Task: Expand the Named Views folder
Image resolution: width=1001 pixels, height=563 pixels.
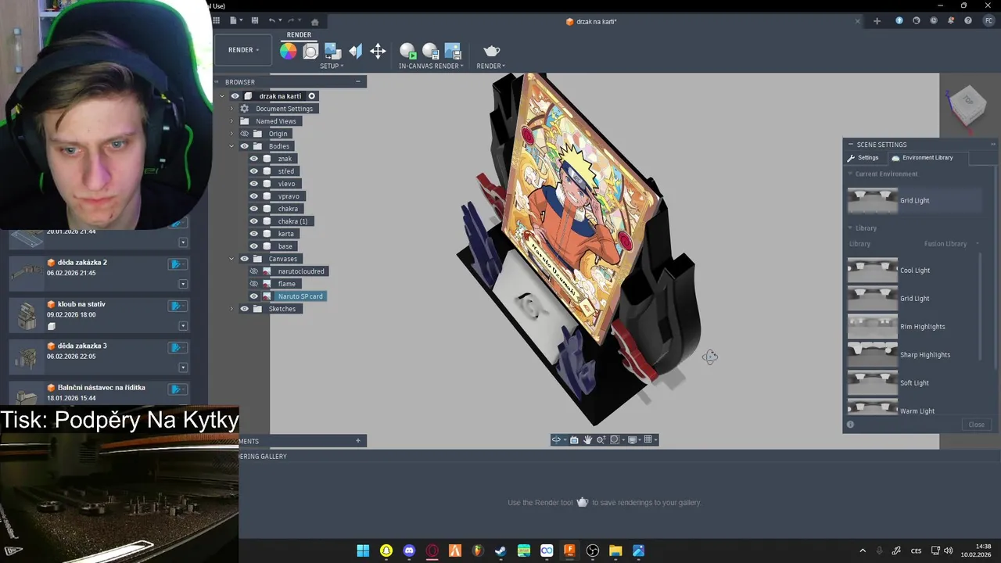Action: point(231,121)
